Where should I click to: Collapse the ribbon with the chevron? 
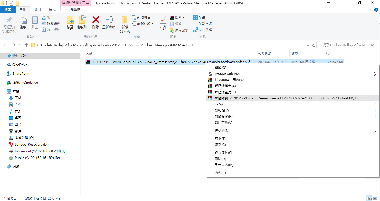pos(370,9)
